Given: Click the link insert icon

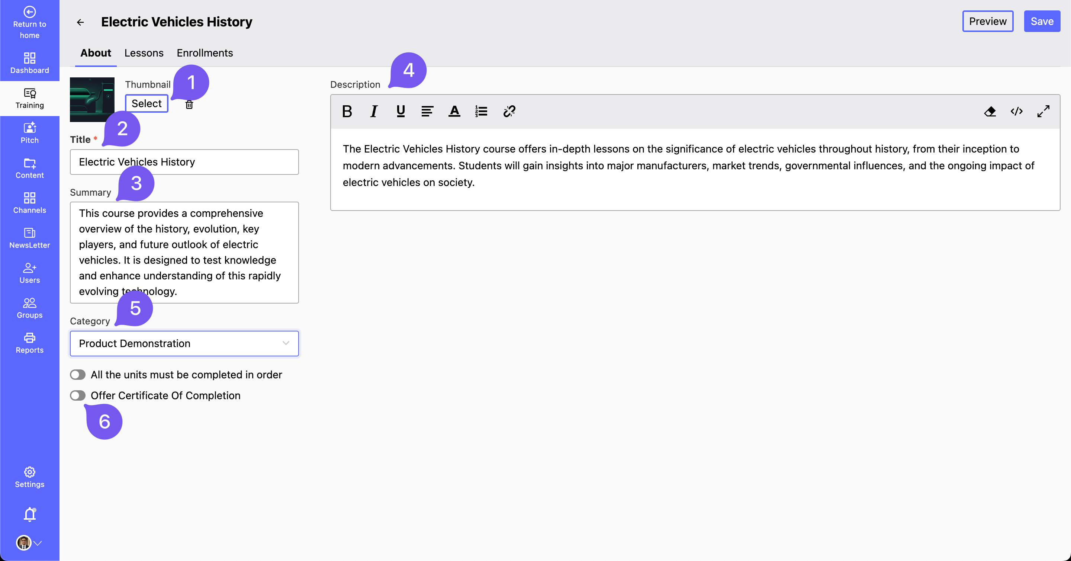Looking at the screenshot, I should (509, 111).
